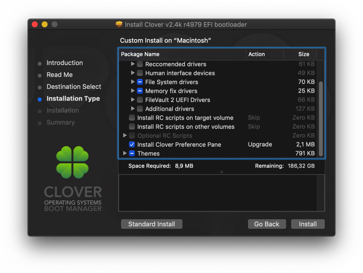Toggle the File System drivers checkbox
Viewport: 363px width, 273px height.
[x=140, y=82]
